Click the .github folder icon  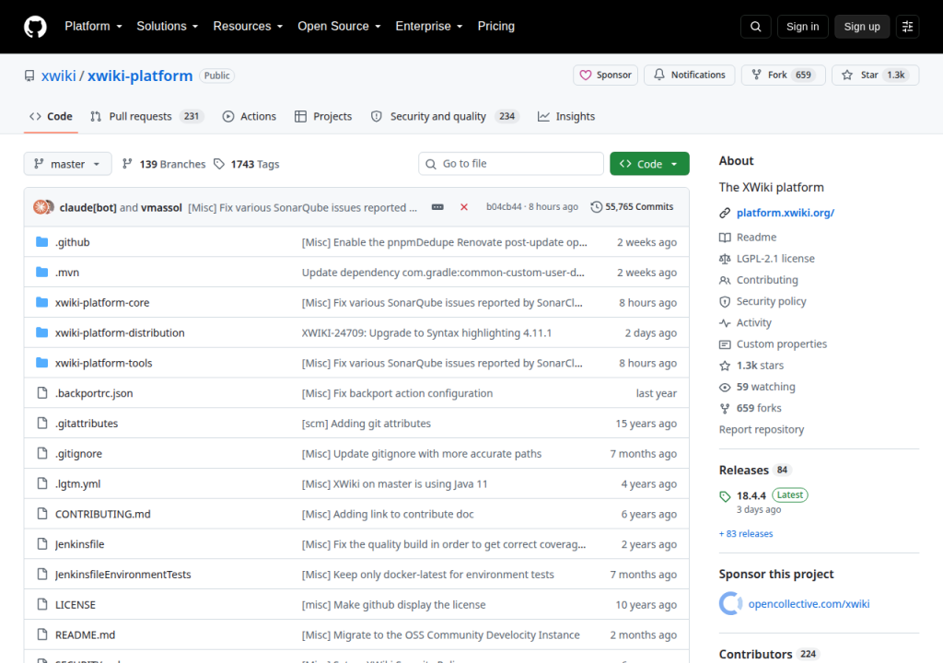(42, 242)
